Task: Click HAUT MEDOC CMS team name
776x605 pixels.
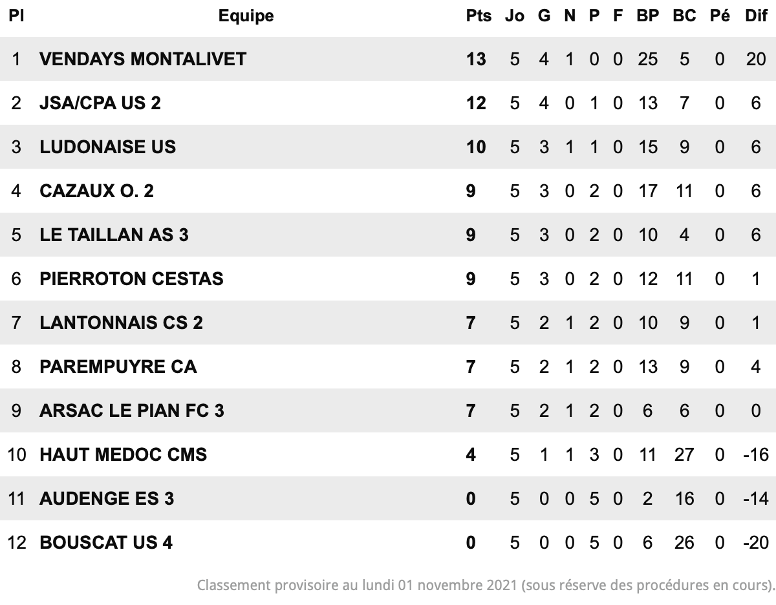Action: click(x=124, y=454)
